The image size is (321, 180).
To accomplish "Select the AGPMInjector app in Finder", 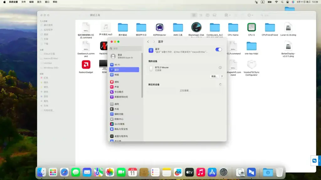I will click(x=160, y=27).
